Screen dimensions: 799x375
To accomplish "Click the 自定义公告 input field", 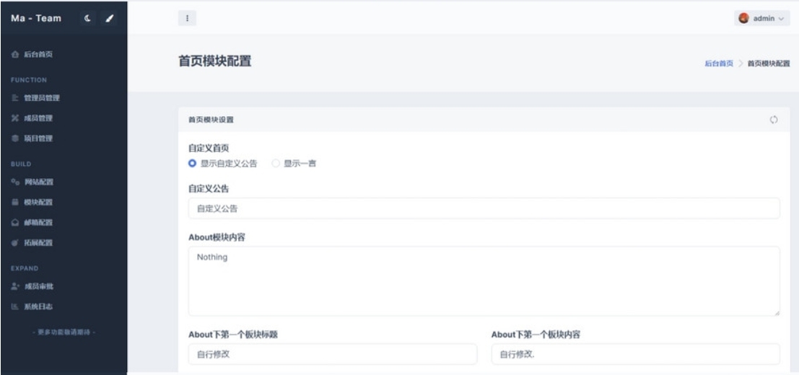I will click(x=484, y=208).
